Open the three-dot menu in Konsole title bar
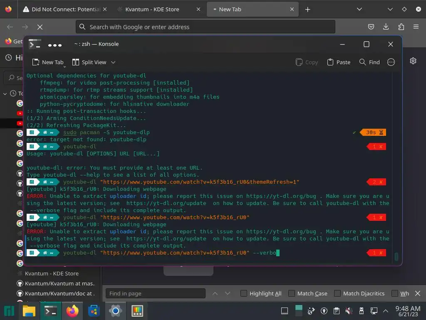 54,45
